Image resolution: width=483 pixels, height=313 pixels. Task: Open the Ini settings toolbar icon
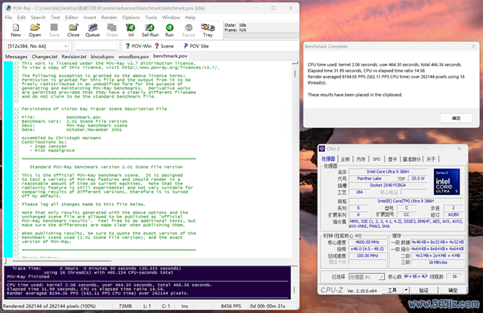coord(131,30)
